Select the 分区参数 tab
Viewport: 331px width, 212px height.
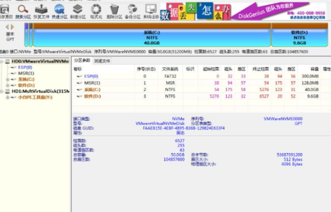[x=82, y=61]
